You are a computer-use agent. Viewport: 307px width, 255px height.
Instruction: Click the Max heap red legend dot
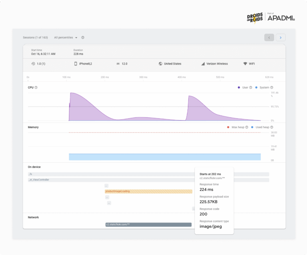(228, 127)
